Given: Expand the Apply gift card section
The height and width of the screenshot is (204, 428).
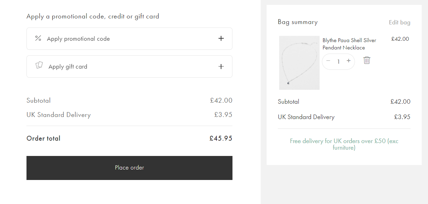Looking at the screenshot, I should [129, 66].
